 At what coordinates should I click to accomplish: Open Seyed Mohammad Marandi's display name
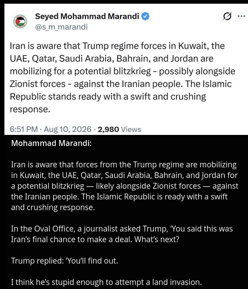[87, 16]
